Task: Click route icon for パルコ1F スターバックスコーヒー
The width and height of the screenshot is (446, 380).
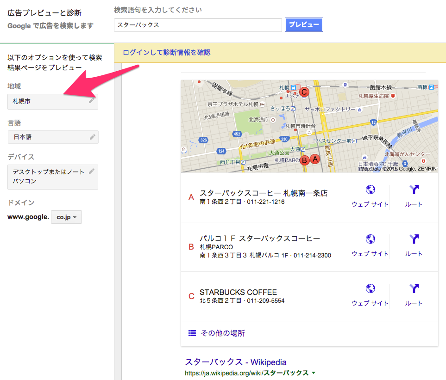Action: 414,239
